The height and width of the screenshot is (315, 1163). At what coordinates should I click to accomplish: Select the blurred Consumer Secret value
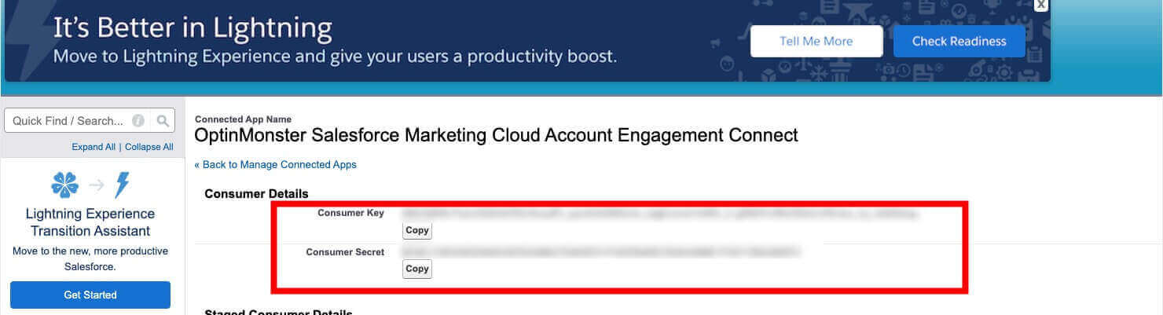coord(600,252)
